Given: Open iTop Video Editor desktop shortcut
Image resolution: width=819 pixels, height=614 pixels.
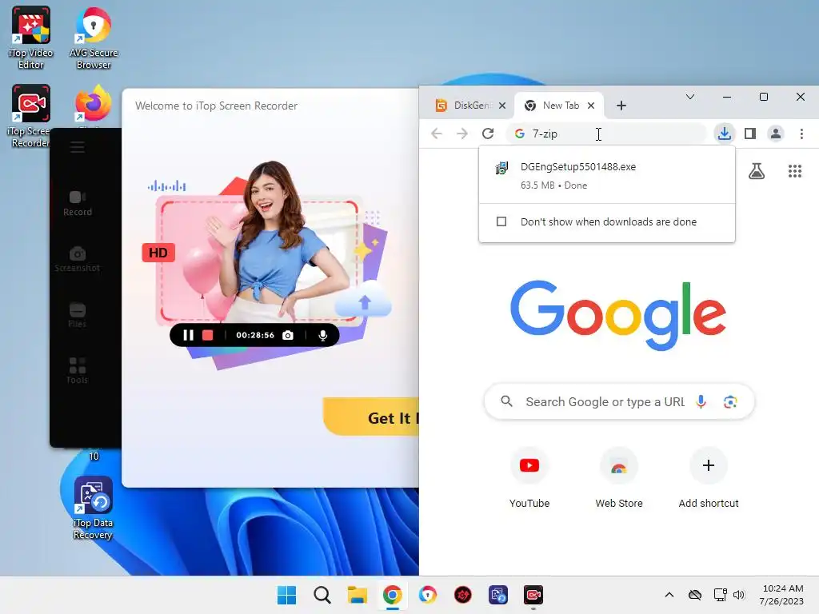Looking at the screenshot, I should (x=31, y=37).
